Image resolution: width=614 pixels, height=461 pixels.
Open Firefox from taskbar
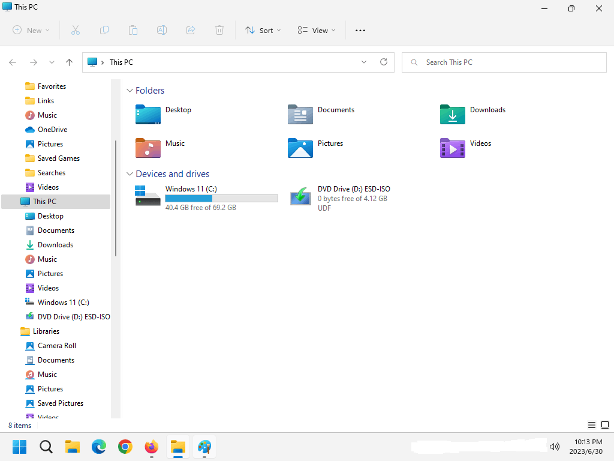click(x=152, y=447)
